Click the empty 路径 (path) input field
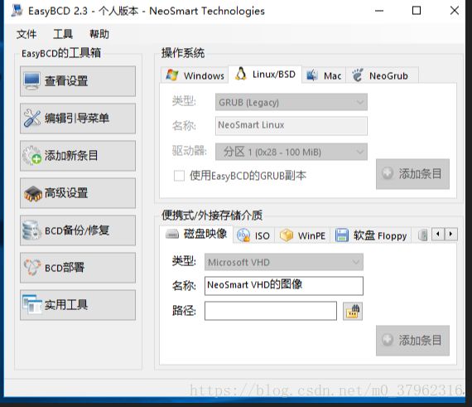The height and width of the screenshot is (407, 472). (x=271, y=311)
